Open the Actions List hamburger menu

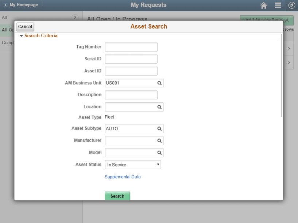pos(278,5)
